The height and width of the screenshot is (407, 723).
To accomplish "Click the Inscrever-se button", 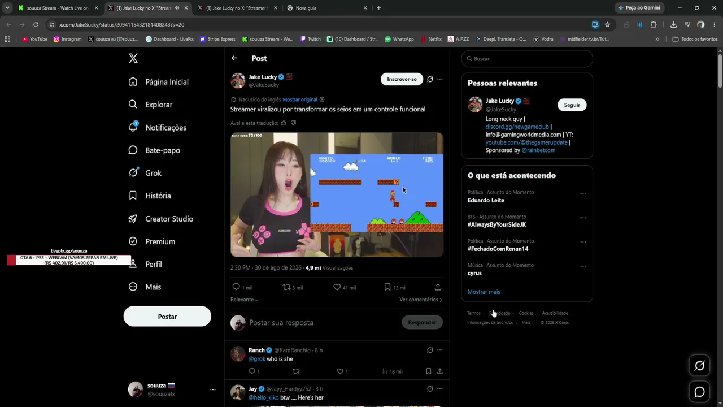I will (x=402, y=79).
